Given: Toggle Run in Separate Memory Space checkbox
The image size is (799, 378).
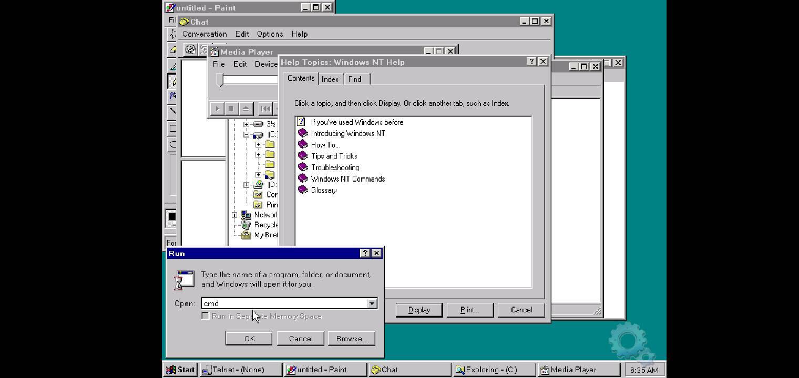Looking at the screenshot, I should coord(206,316).
